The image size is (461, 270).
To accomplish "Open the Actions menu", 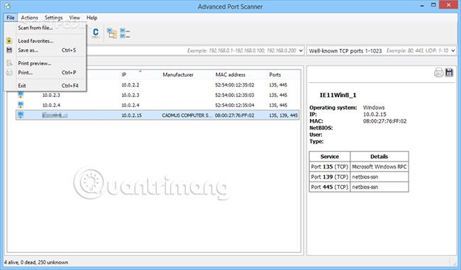I will point(29,18).
